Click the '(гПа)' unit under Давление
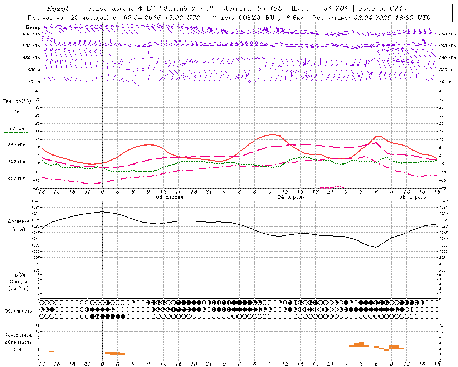This screenshot has width=458, height=367. pos(19,229)
